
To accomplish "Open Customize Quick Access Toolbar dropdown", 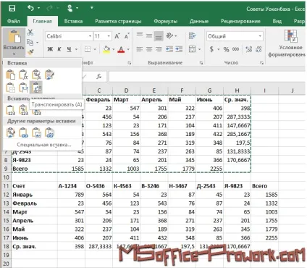I will pyautogui.click(x=92, y=8).
